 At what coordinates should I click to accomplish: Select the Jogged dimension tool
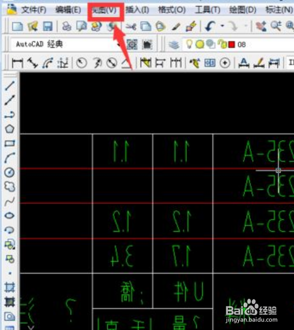point(97,63)
